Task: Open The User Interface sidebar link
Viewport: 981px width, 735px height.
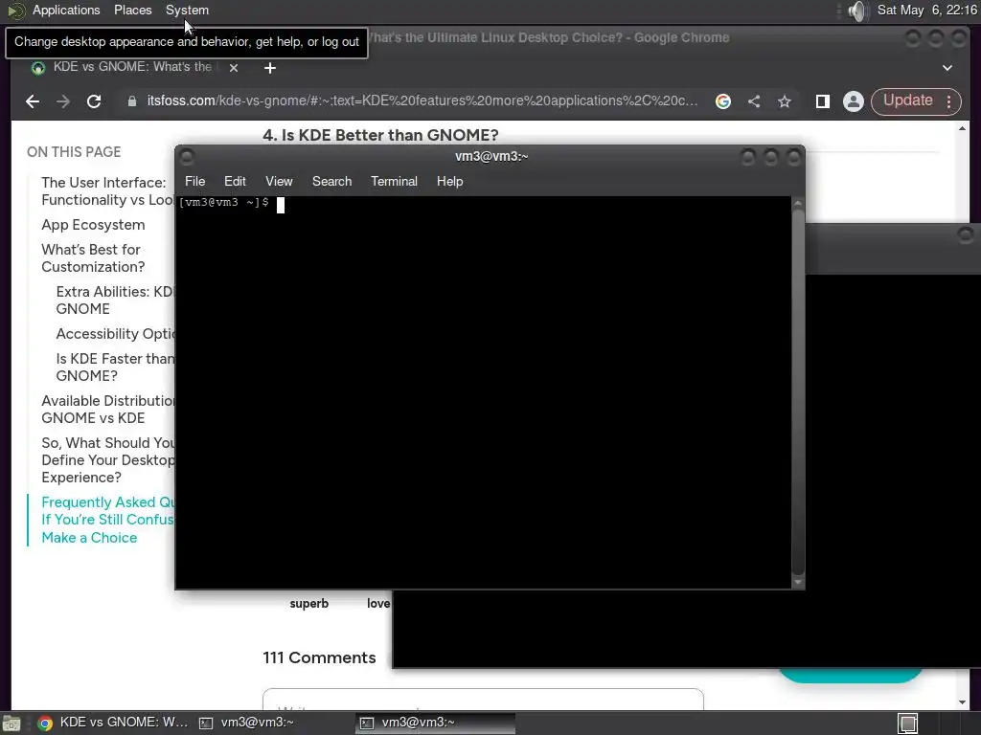Action: point(107,191)
